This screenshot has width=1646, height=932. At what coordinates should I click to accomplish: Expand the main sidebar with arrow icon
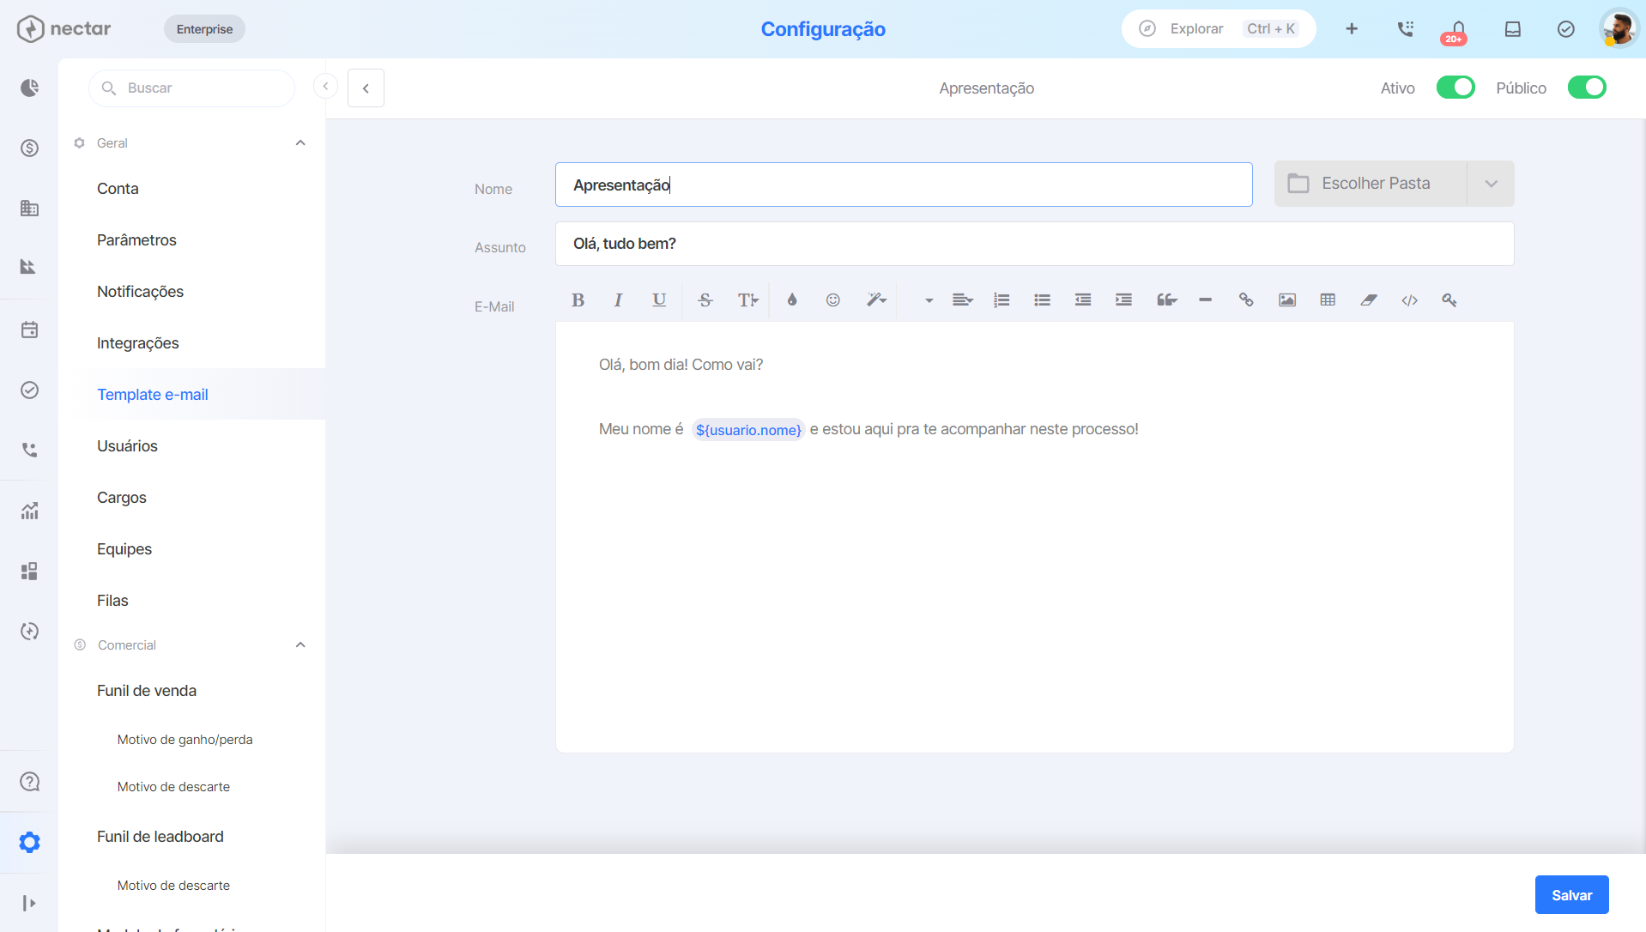pyautogui.click(x=29, y=903)
